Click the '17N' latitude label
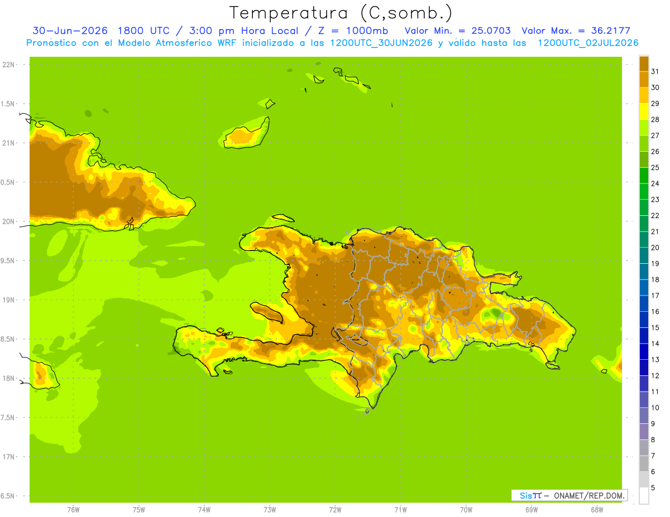Image resolution: width=670 pixels, height=517 pixels. pos(8,457)
